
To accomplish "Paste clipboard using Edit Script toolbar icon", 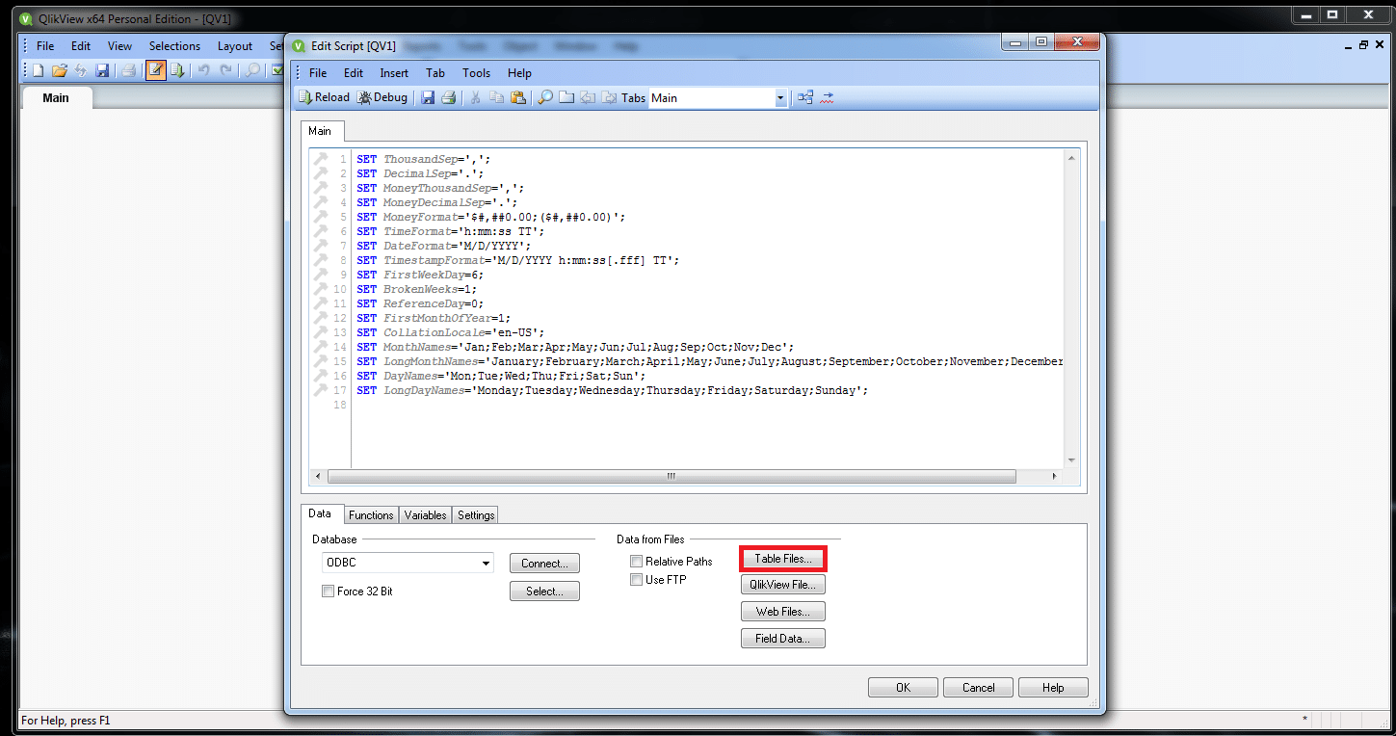I will point(517,97).
